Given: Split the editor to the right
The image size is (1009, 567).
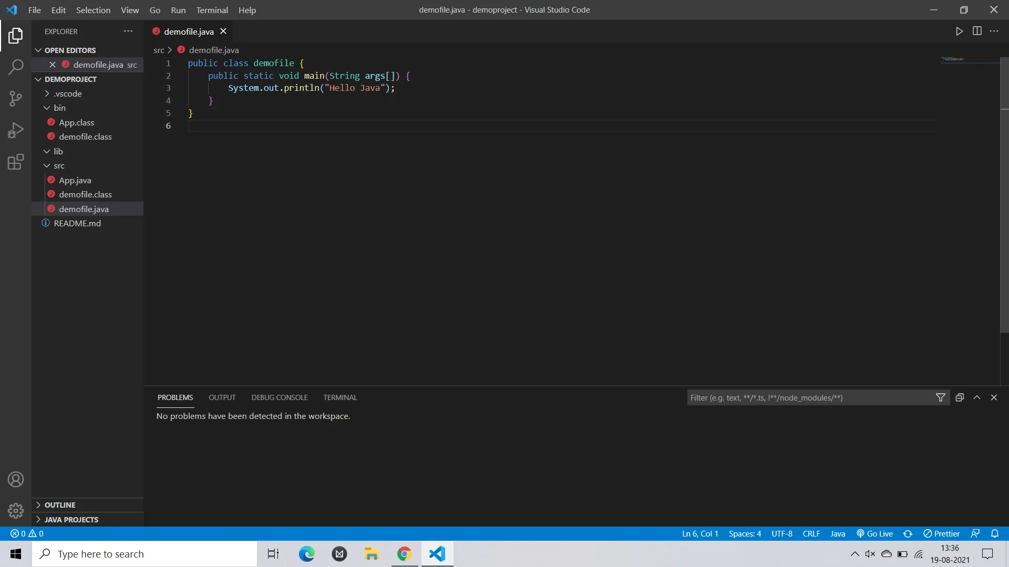Looking at the screenshot, I should [x=977, y=31].
